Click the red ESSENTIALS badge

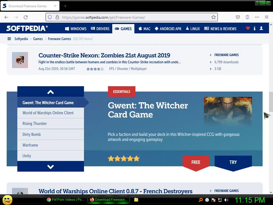[x=122, y=92]
